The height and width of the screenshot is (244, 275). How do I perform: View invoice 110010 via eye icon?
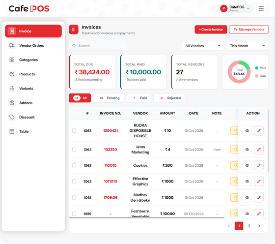tap(247, 165)
